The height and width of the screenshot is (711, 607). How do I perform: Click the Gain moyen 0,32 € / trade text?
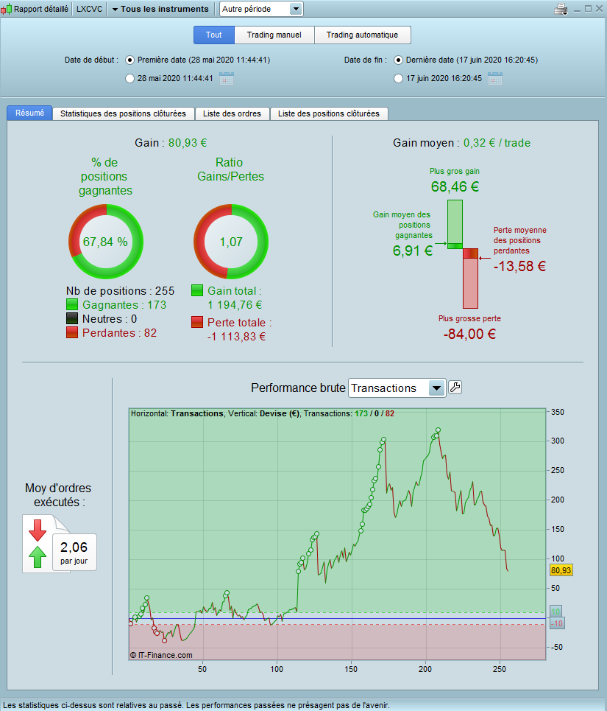pos(462,143)
